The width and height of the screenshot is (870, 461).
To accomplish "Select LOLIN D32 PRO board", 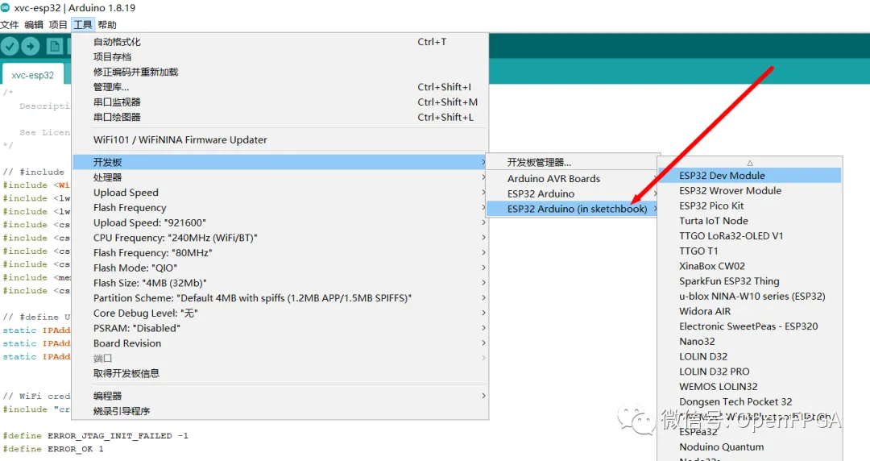I will 750,371.
